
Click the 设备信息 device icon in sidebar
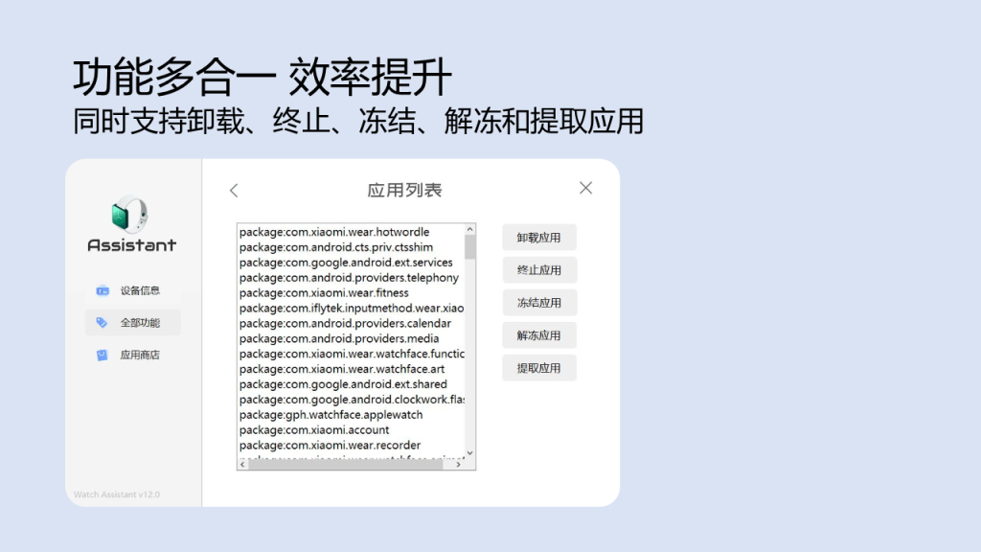[x=103, y=290]
